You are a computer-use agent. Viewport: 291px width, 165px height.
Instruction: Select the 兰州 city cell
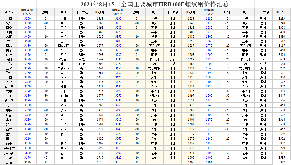coord(9,134)
